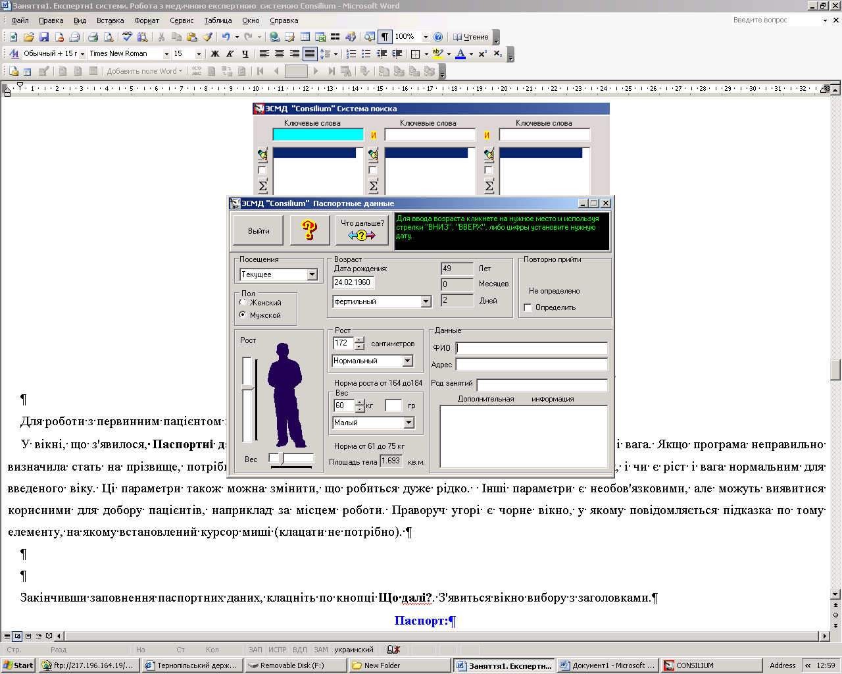Activate the Format Painter brush

click(207, 37)
